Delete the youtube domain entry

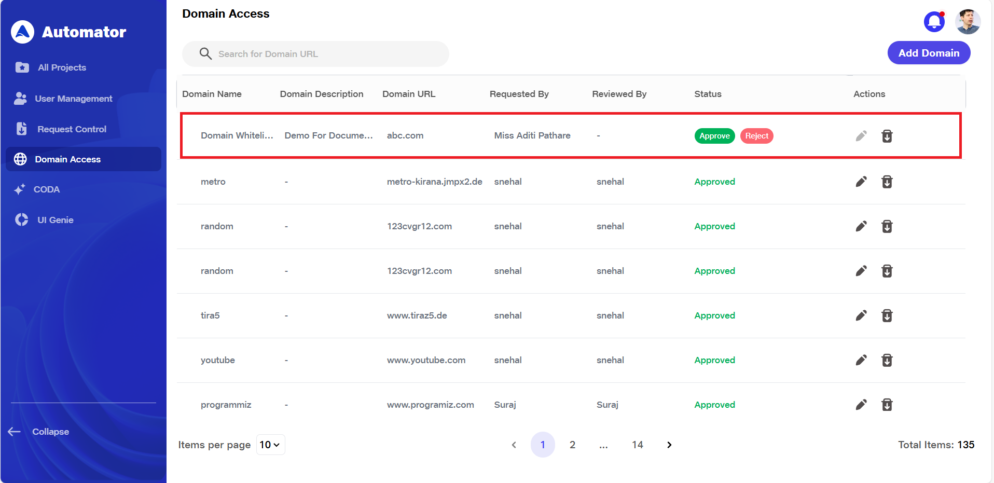[887, 360]
